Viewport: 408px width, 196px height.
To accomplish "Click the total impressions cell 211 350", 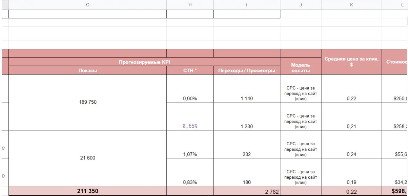I will coord(88,191).
